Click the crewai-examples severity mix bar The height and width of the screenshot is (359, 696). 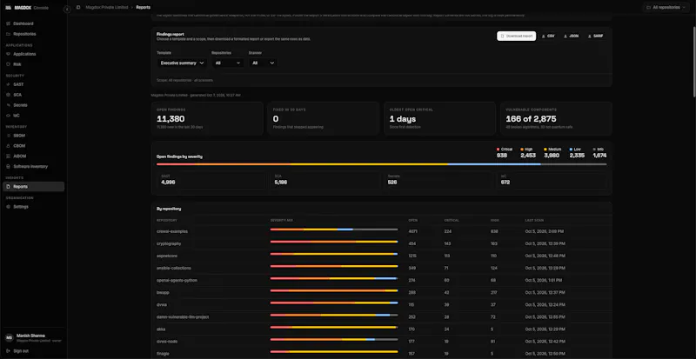point(334,229)
